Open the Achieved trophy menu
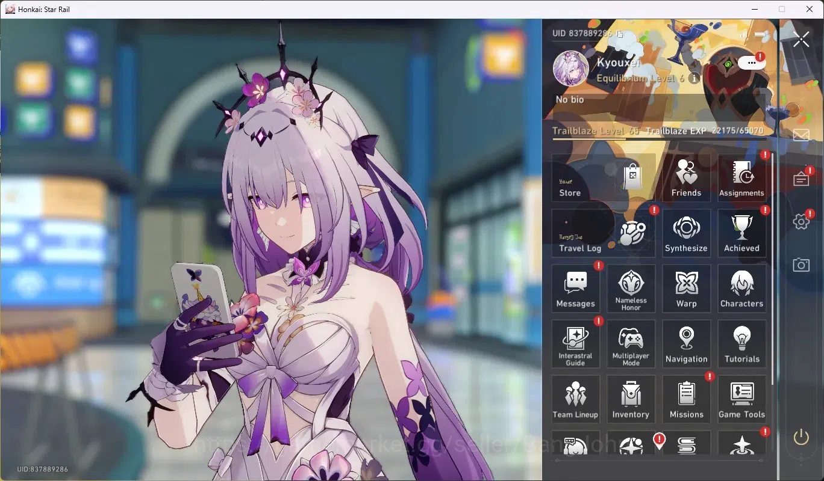This screenshot has width=824, height=481. pos(741,233)
